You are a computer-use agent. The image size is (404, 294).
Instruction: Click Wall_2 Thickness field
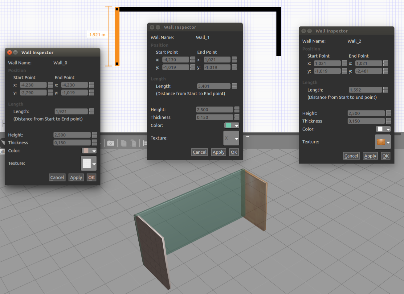coord(366,121)
